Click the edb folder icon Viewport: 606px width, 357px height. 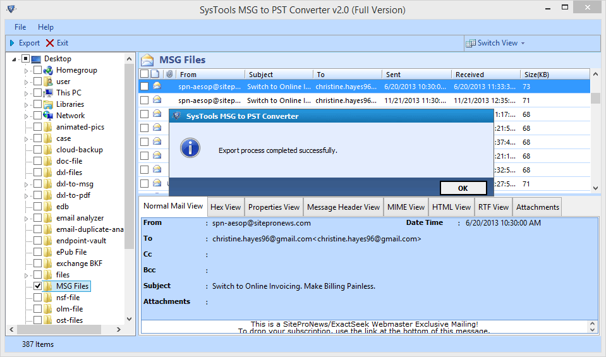[x=48, y=207]
